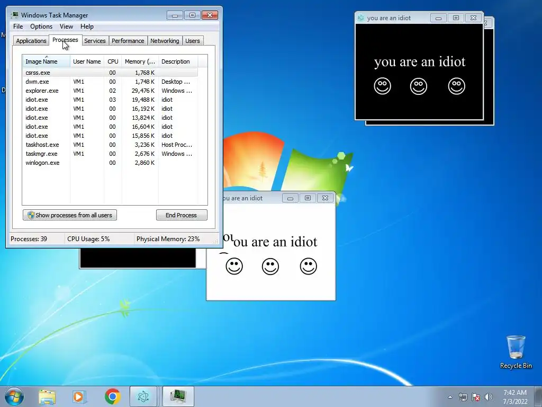Switch to the Processes tab
This screenshot has height=407, width=542.
(65, 40)
